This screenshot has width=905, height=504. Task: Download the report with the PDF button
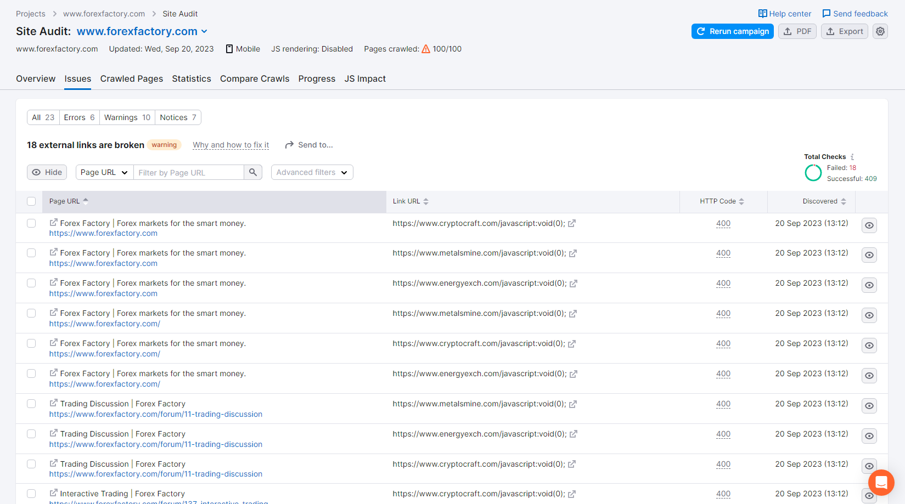point(797,31)
